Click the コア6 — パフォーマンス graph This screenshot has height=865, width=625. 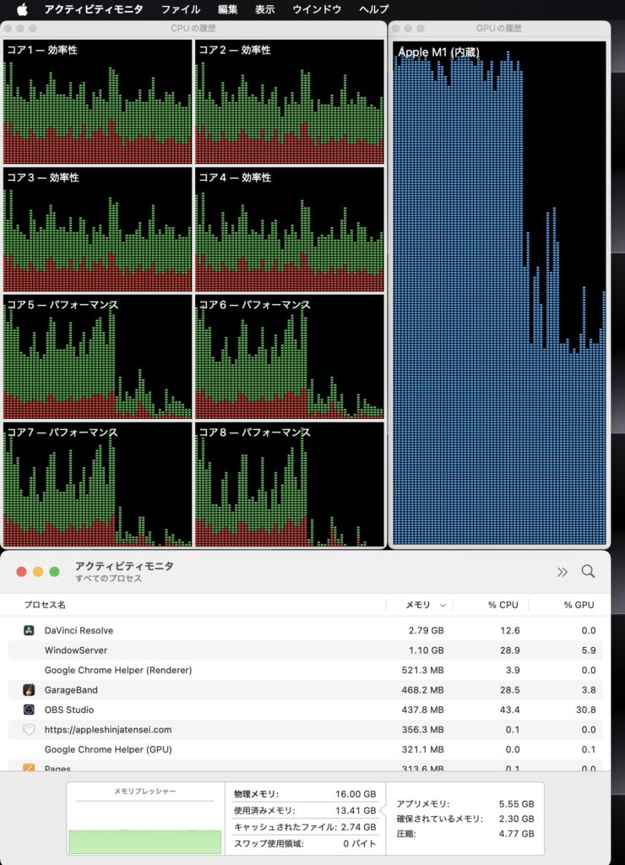[x=290, y=357]
